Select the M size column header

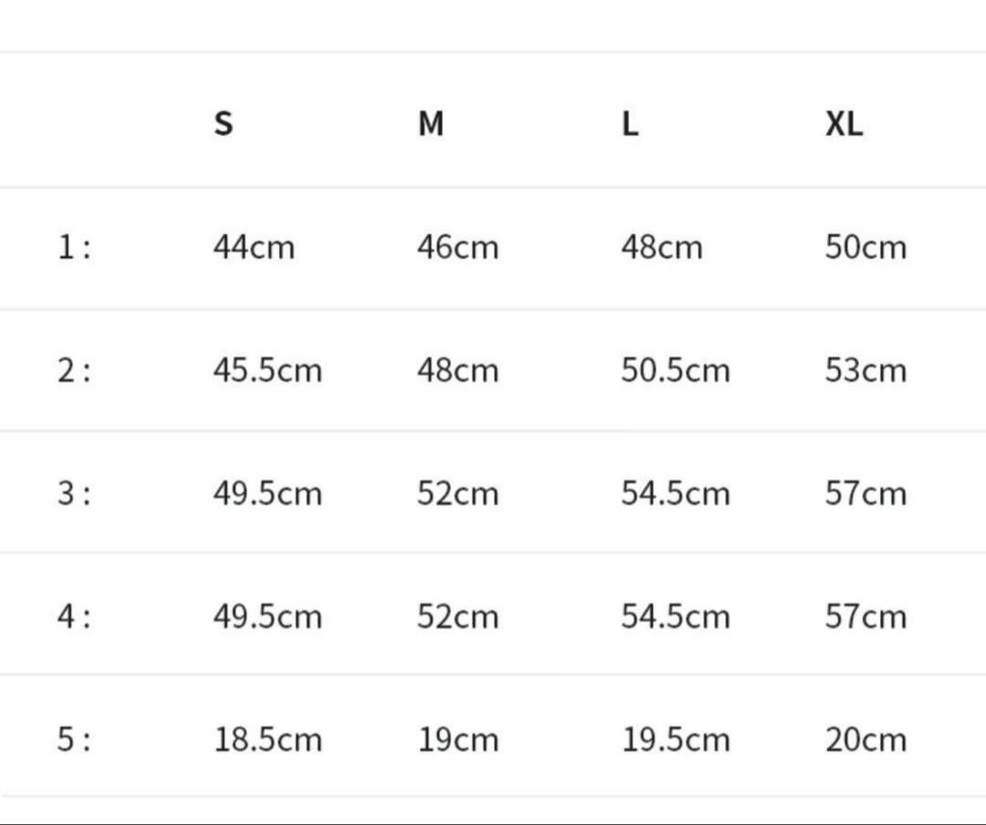[x=430, y=123]
